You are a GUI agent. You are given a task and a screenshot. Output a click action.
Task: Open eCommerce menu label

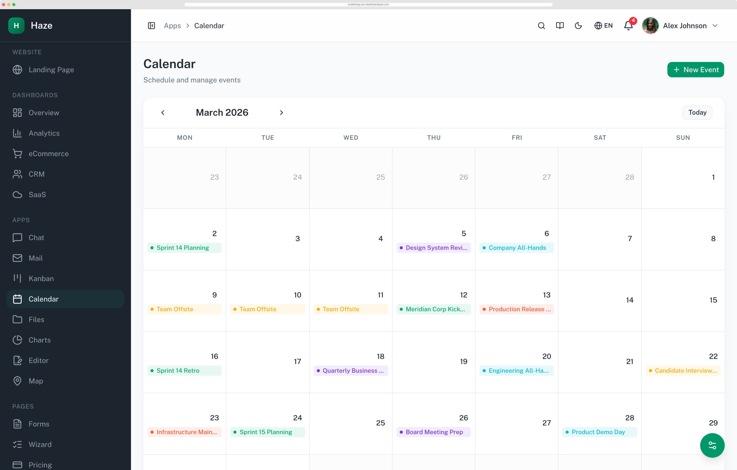point(49,154)
